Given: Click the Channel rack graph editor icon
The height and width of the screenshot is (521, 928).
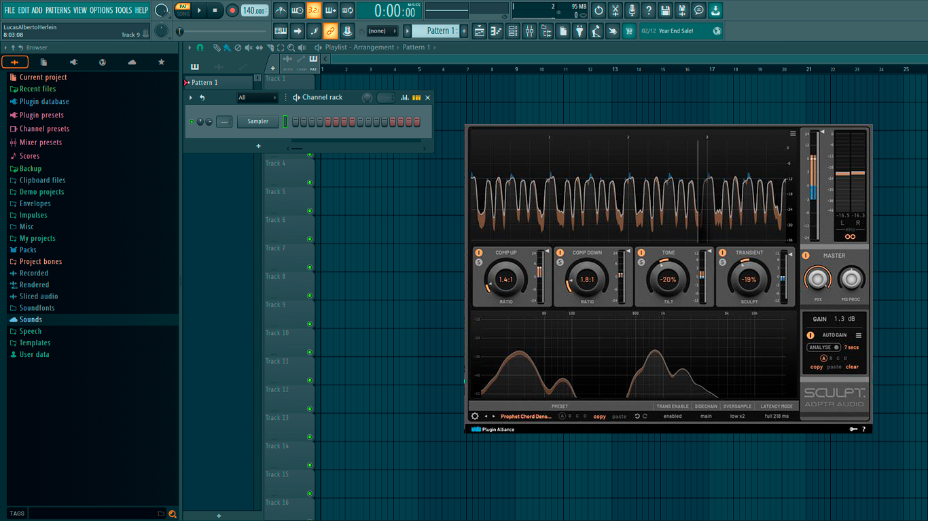Looking at the screenshot, I should (x=405, y=98).
